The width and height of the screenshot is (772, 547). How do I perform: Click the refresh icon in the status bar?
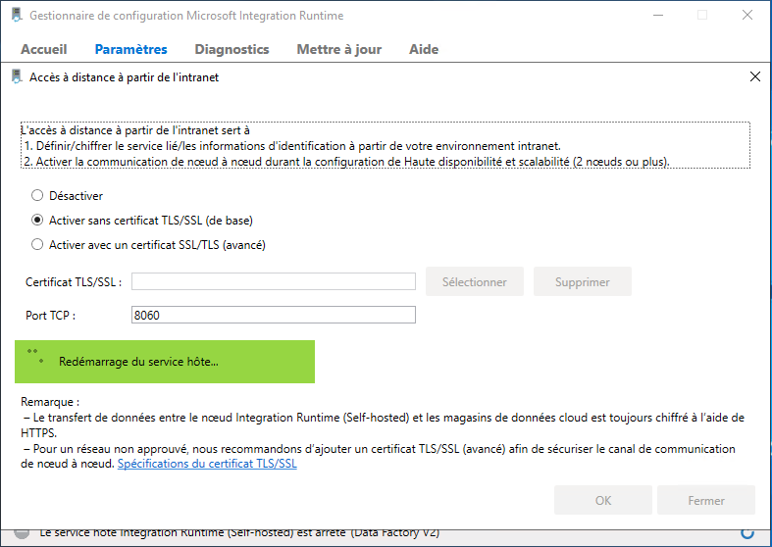coord(746,532)
